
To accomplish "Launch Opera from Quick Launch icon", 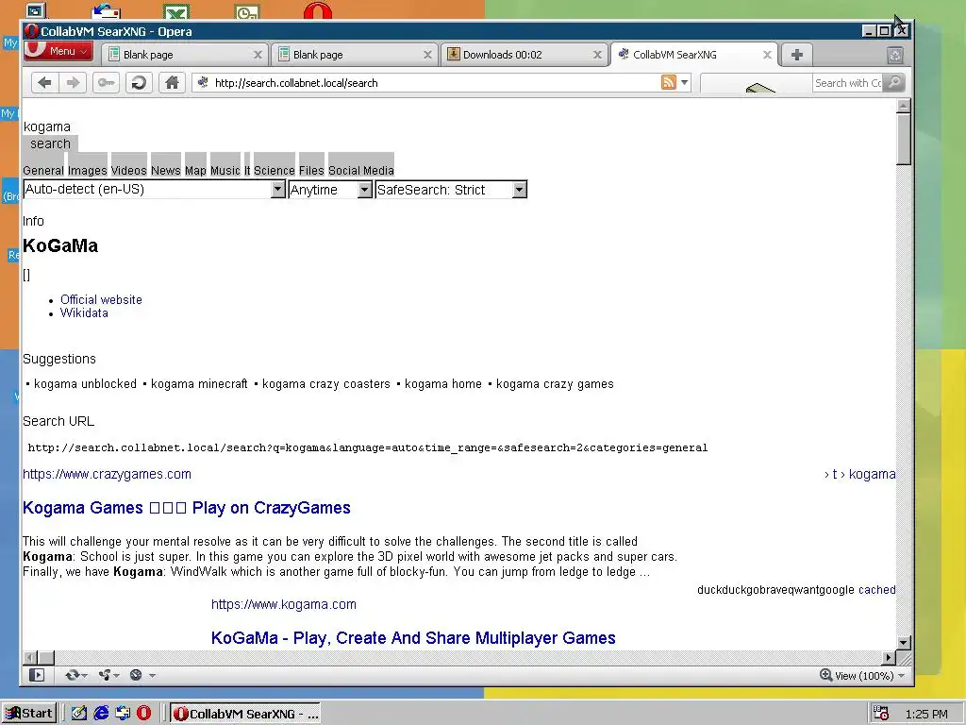I will click(143, 714).
